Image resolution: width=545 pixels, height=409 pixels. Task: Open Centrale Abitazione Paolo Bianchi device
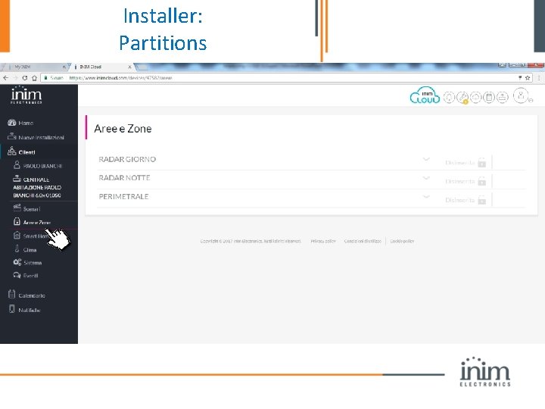37,187
